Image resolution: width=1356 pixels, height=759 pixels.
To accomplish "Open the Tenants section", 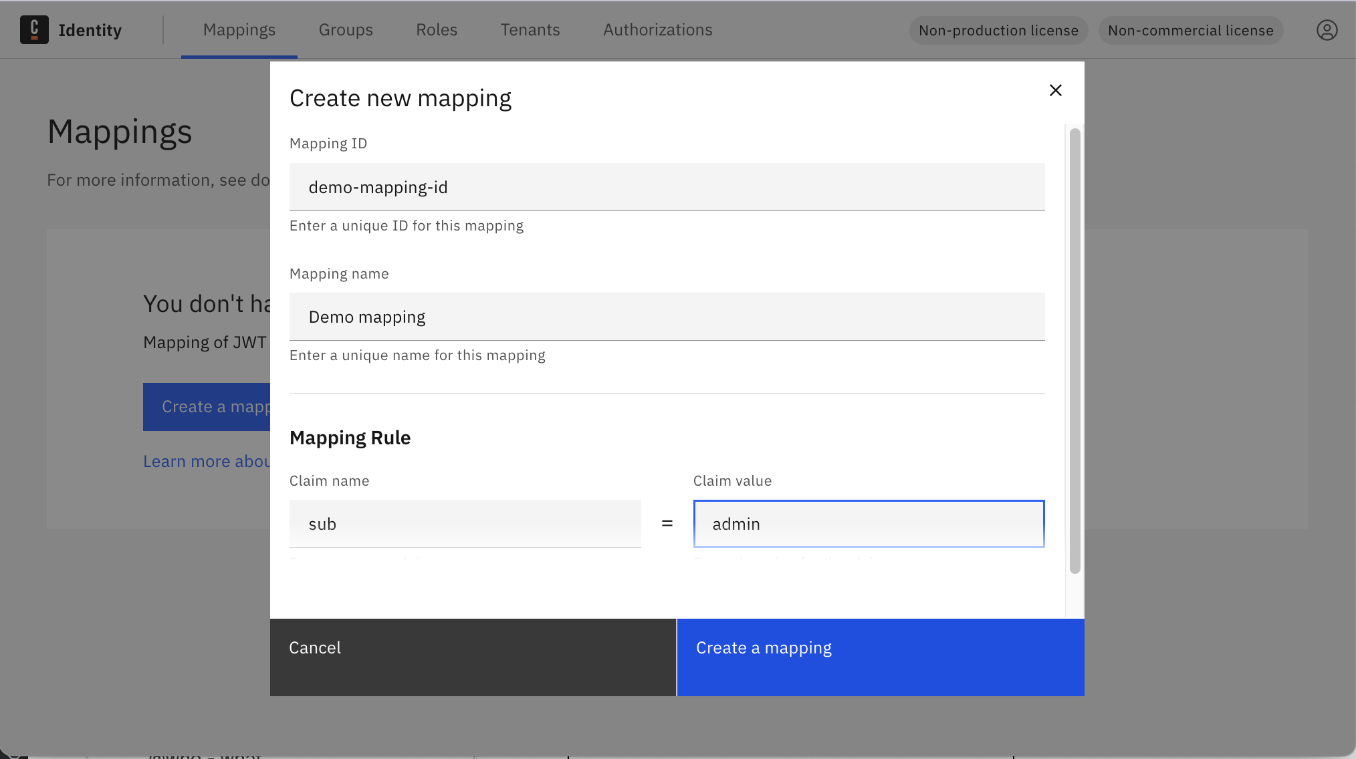I will 530,29.
